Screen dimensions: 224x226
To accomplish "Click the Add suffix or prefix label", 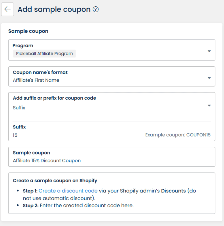I will point(54,98).
